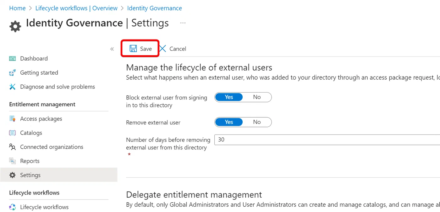
Task: Click 'Lifecycle workflows' section header label
Action: (x=34, y=193)
